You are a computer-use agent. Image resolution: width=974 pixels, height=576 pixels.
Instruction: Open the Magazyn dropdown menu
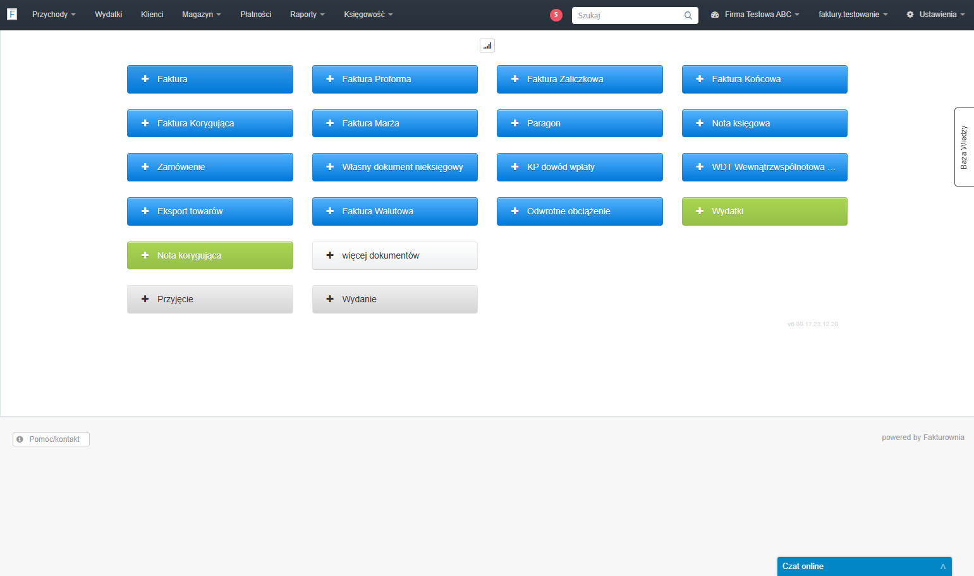tap(202, 15)
